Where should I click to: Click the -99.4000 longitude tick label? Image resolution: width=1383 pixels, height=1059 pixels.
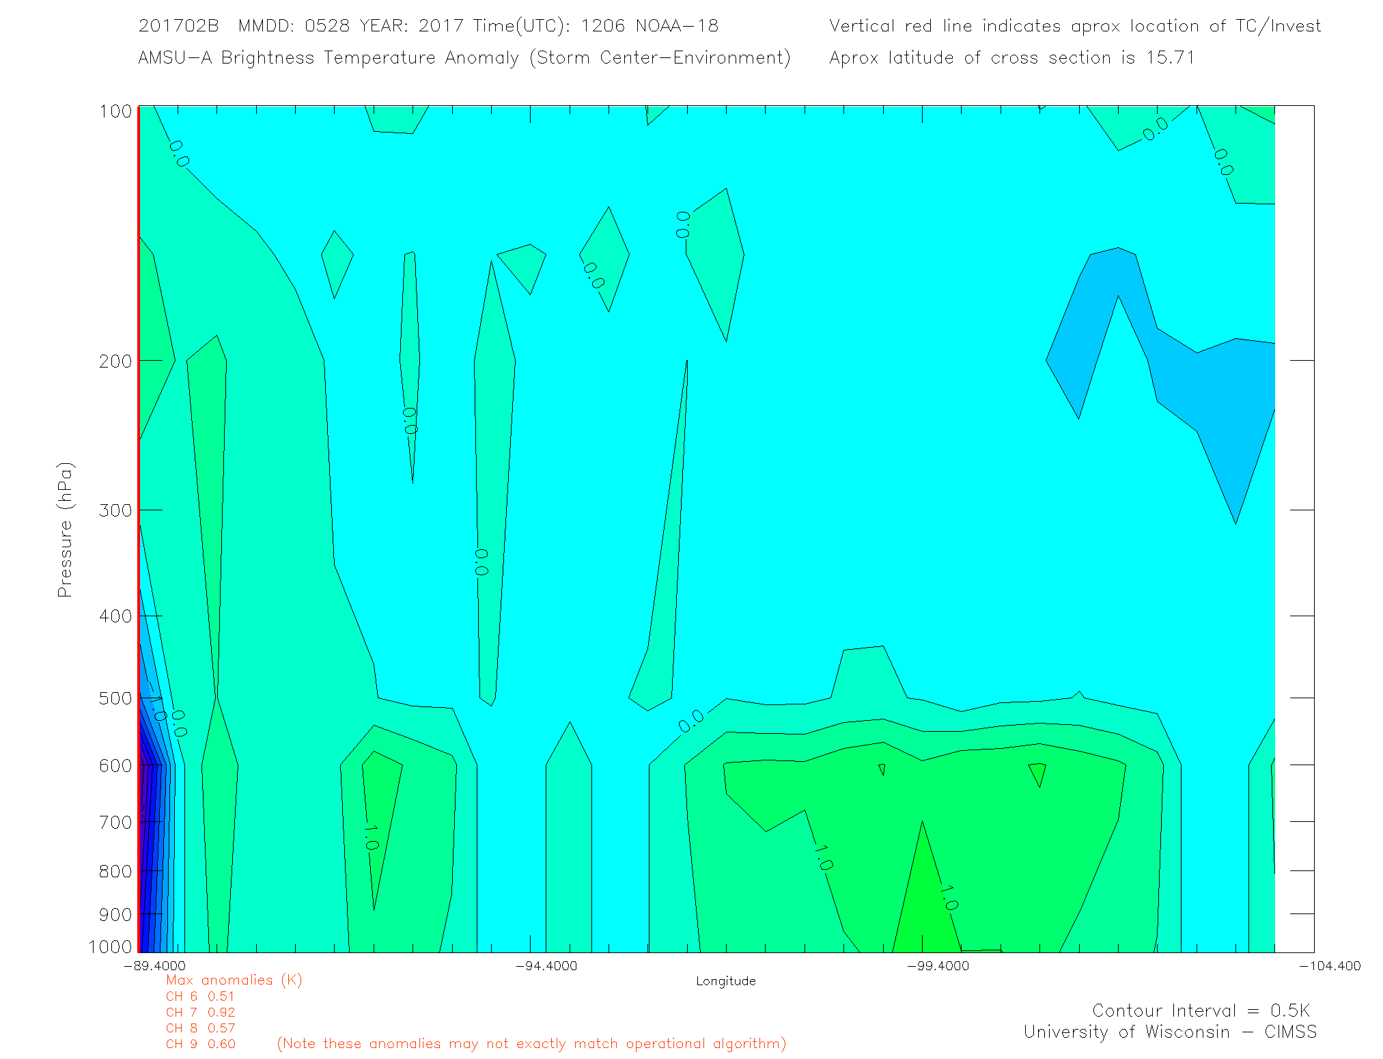pos(938,966)
